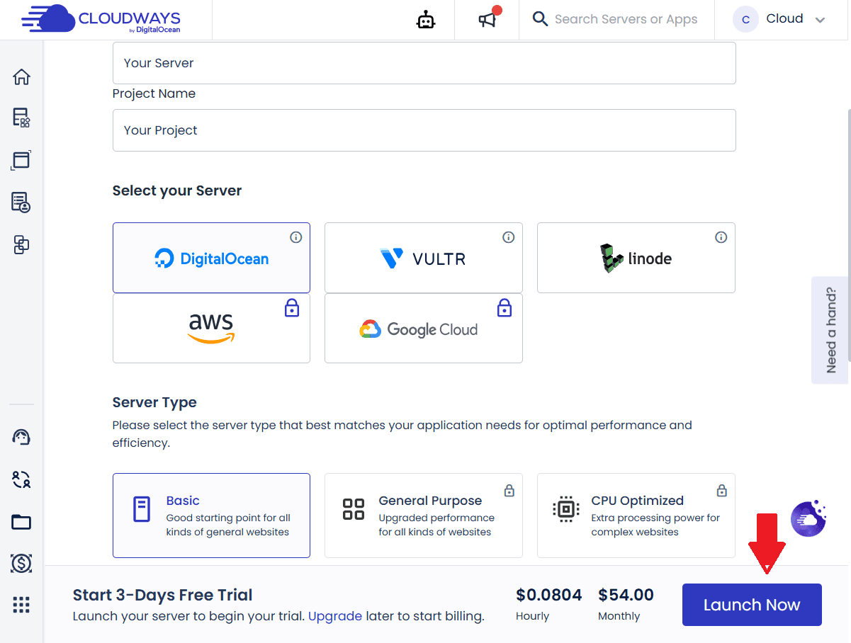Click the $54.00 monthly price
The image size is (851, 643).
pos(626,595)
